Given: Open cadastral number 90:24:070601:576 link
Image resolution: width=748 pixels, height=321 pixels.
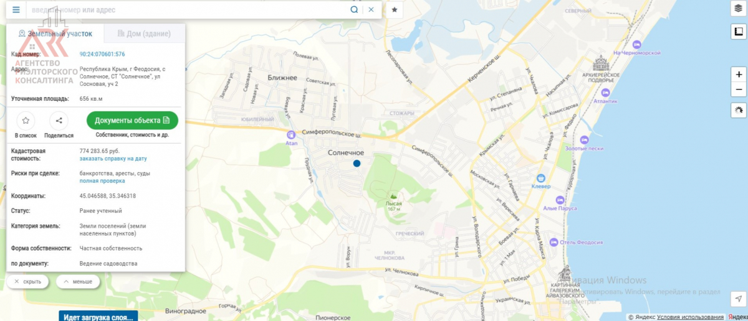Looking at the screenshot, I should pyautogui.click(x=102, y=54).
